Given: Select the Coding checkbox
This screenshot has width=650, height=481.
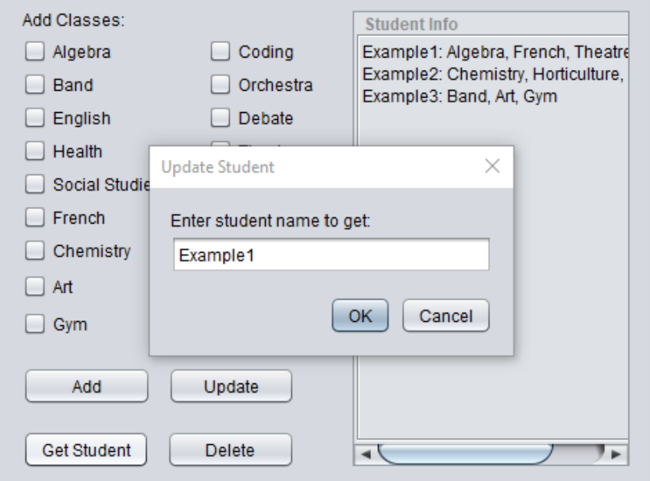Looking at the screenshot, I should click(x=220, y=51).
